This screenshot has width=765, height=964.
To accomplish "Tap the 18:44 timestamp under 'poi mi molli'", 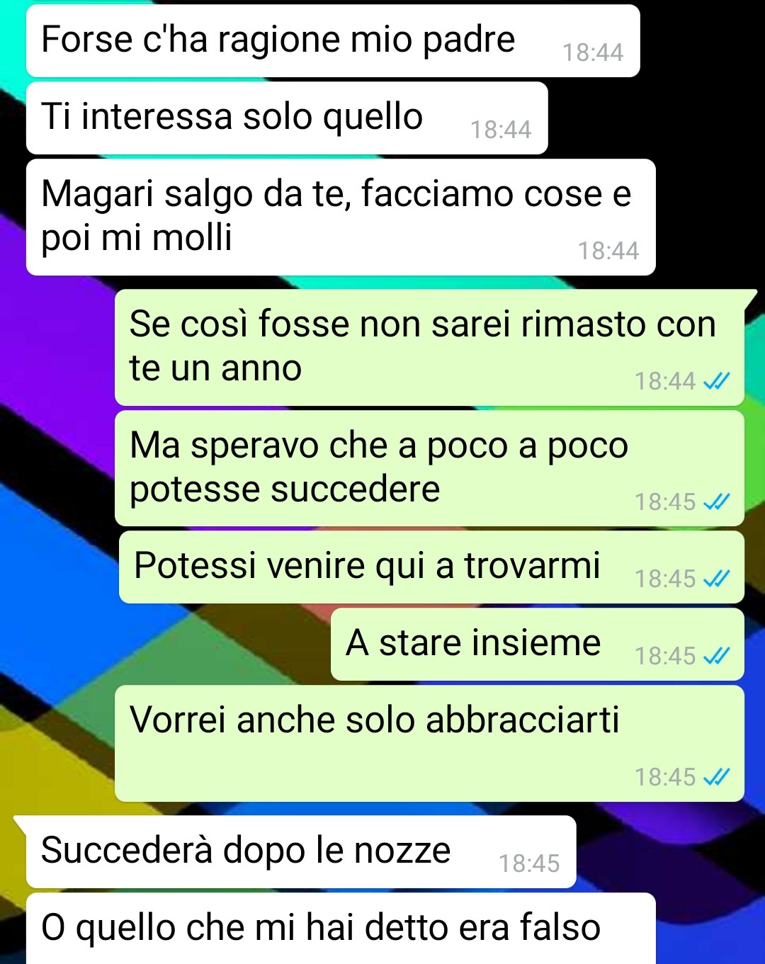I will tap(608, 251).
